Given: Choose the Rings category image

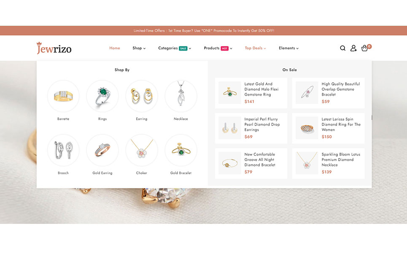Looking at the screenshot, I should tap(102, 96).
